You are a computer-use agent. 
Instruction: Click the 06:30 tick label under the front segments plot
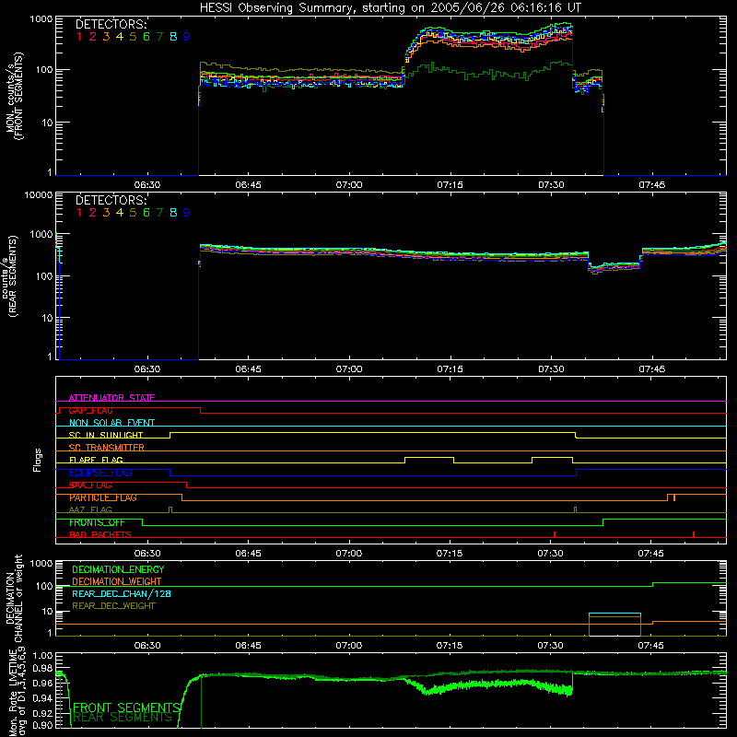tap(147, 185)
